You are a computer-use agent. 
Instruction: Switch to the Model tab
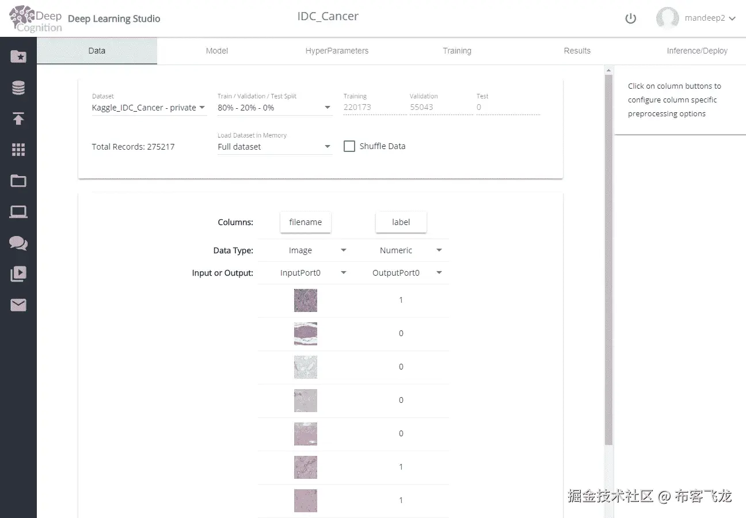tap(217, 51)
